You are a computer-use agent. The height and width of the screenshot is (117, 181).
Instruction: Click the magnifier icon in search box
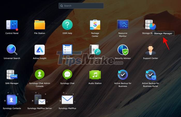pos(62,6)
